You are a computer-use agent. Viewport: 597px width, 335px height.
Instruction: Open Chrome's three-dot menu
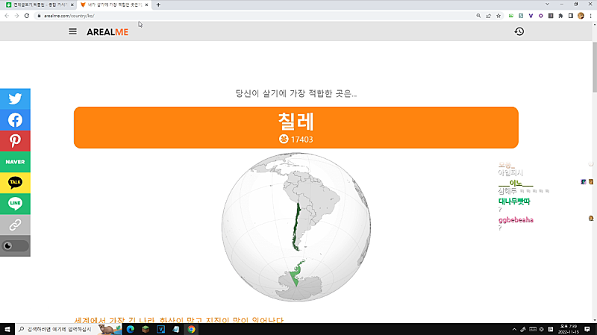click(590, 16)
